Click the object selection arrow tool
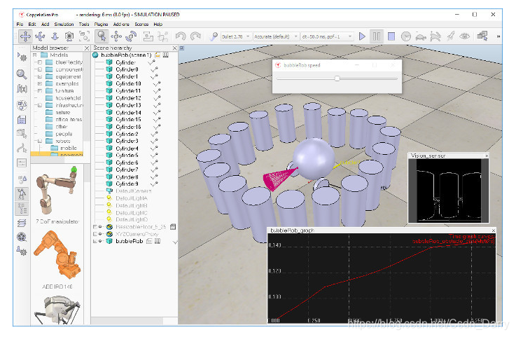Image resolution: width=516 pixels, height=337 pixels. click(101, 36)
